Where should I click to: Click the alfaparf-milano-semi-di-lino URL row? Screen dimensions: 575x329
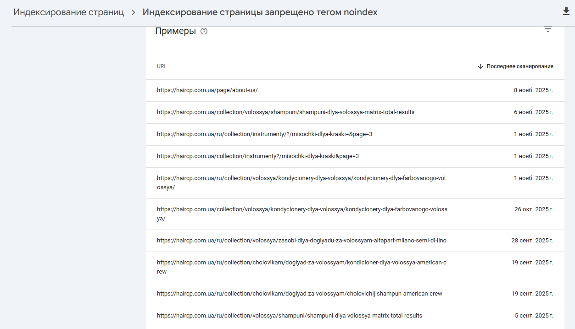301,241
